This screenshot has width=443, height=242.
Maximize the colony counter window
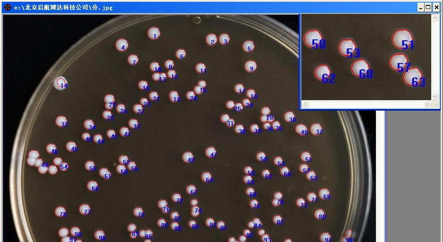[428, 8]
